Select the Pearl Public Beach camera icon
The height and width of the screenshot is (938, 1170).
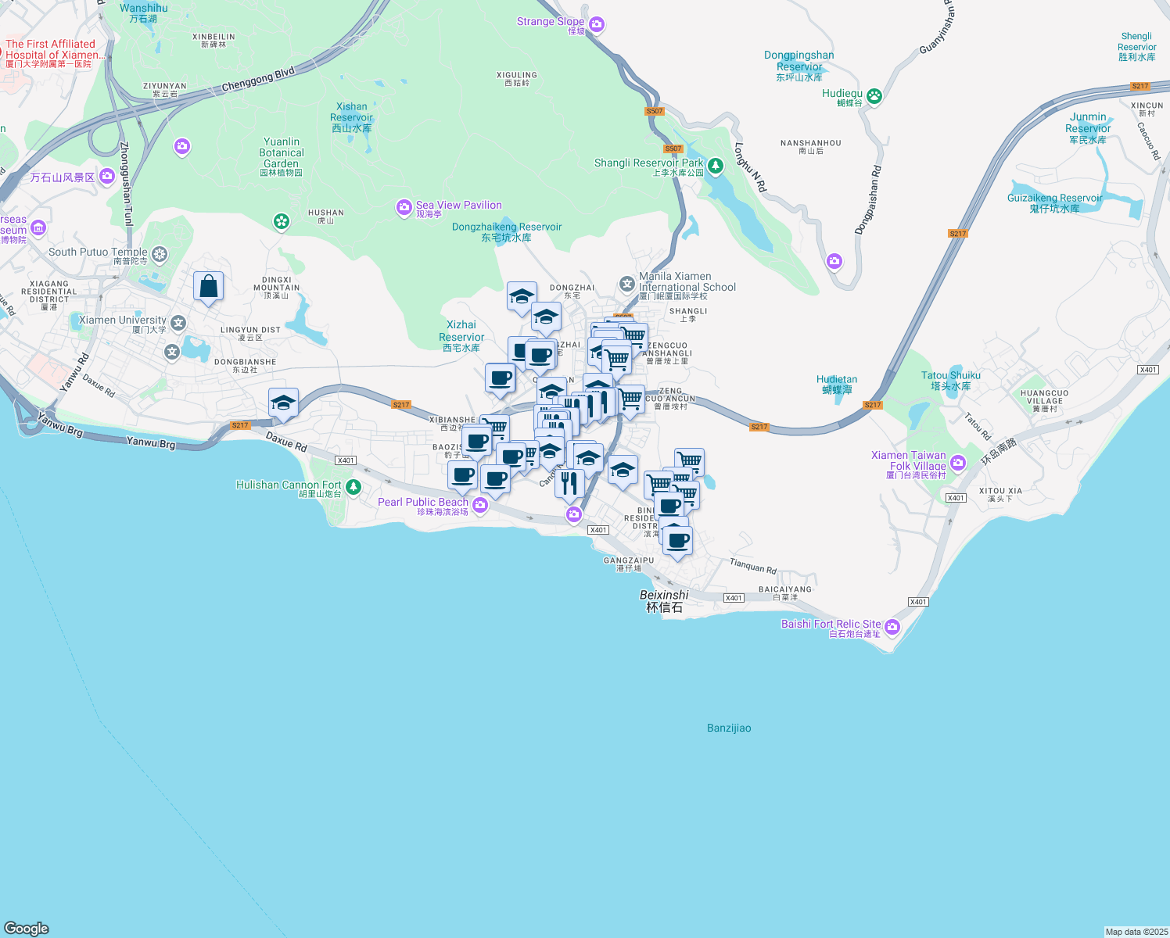pos(480,506)
